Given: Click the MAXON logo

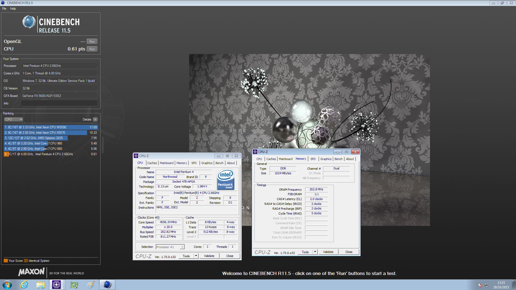Looking at the screenshot, I should (31, 272).
